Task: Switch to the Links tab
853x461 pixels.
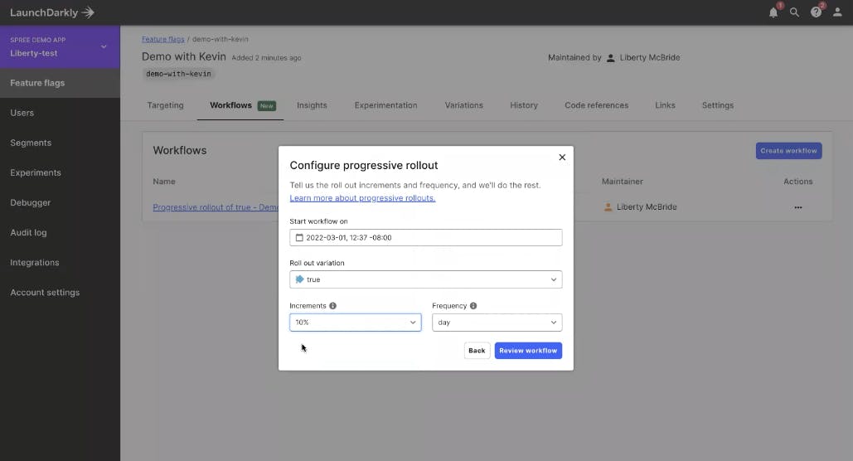Action: pyautogui.click(x=665, y=105)
